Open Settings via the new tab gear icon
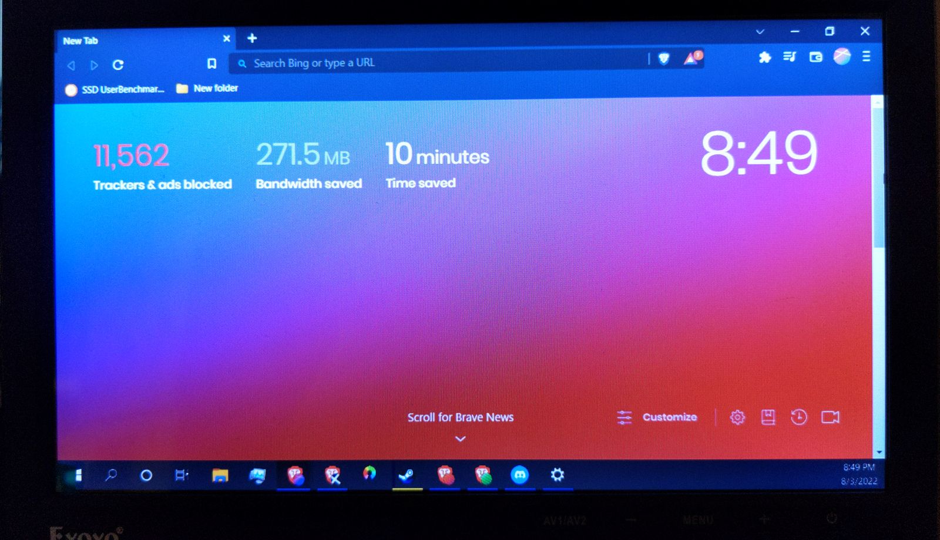The width and height of the screenshot is (940, 540). 737,417
